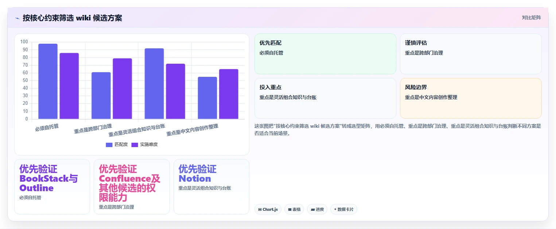The width and height of the screenshot is (556, 229).
Task: Click the 50 value on the y-axis
Action: (25, 80)
